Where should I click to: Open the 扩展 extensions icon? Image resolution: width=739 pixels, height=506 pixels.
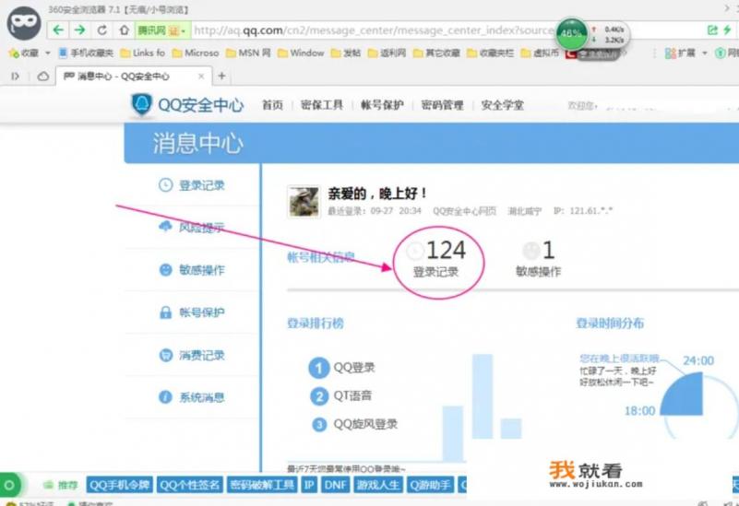pos(670,53)
